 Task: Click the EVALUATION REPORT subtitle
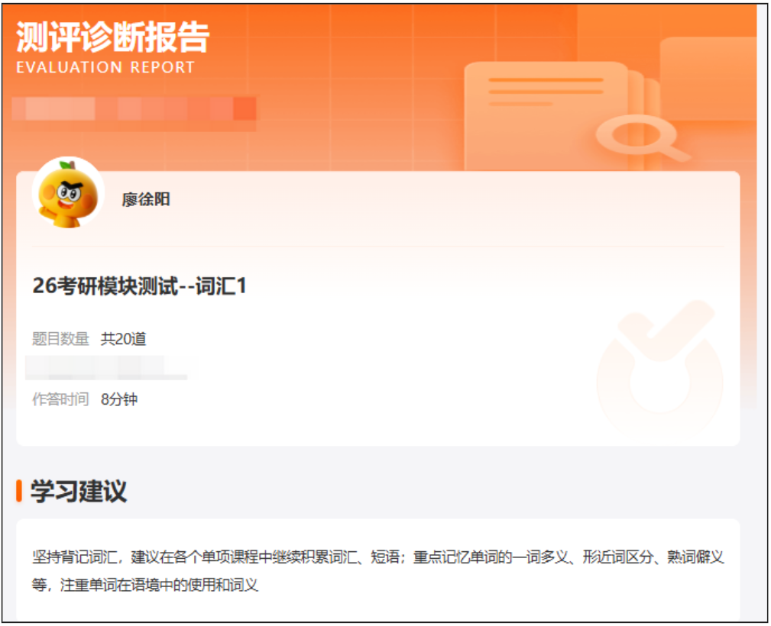tap(105, 67)
